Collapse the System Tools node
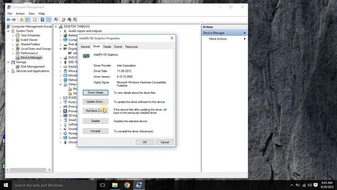 tap(8, 31)
